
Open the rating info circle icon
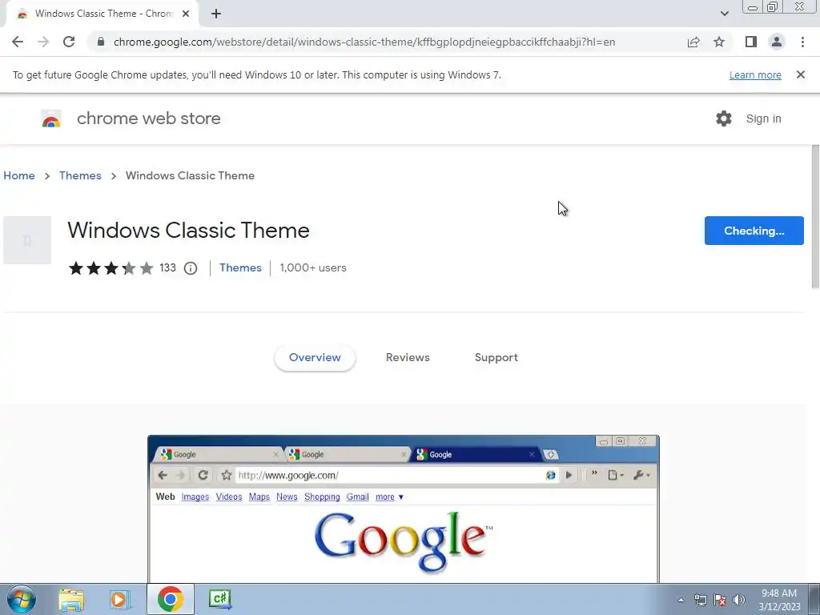tap(191, 268)
